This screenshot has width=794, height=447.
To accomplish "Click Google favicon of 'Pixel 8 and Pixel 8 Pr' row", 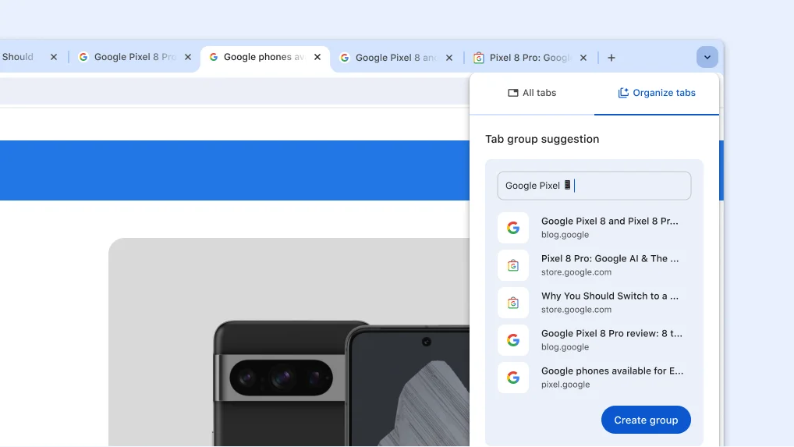I will point(513,228).
